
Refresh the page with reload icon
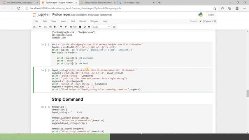19,8
